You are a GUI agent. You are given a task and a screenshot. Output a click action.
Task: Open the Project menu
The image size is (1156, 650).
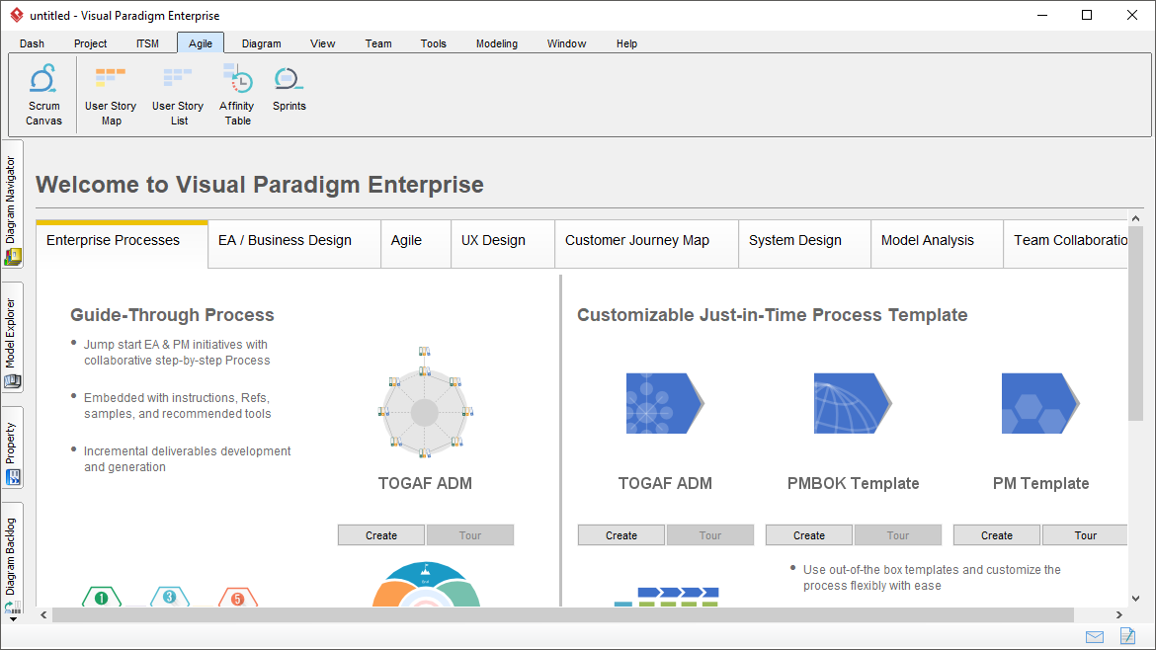91,43
